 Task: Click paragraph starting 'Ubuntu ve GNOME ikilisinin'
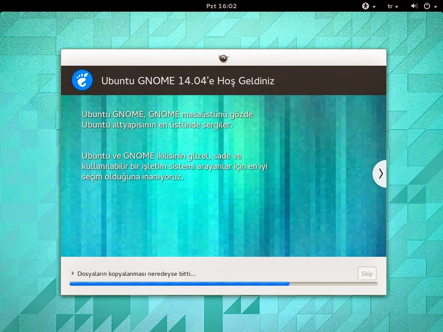tap(175, 166)
